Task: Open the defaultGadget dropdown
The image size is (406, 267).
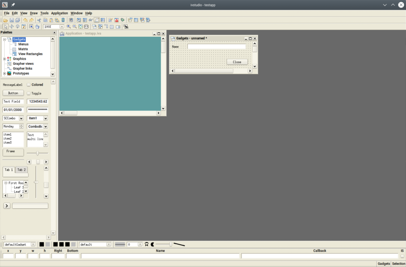Action: point(33,245)
